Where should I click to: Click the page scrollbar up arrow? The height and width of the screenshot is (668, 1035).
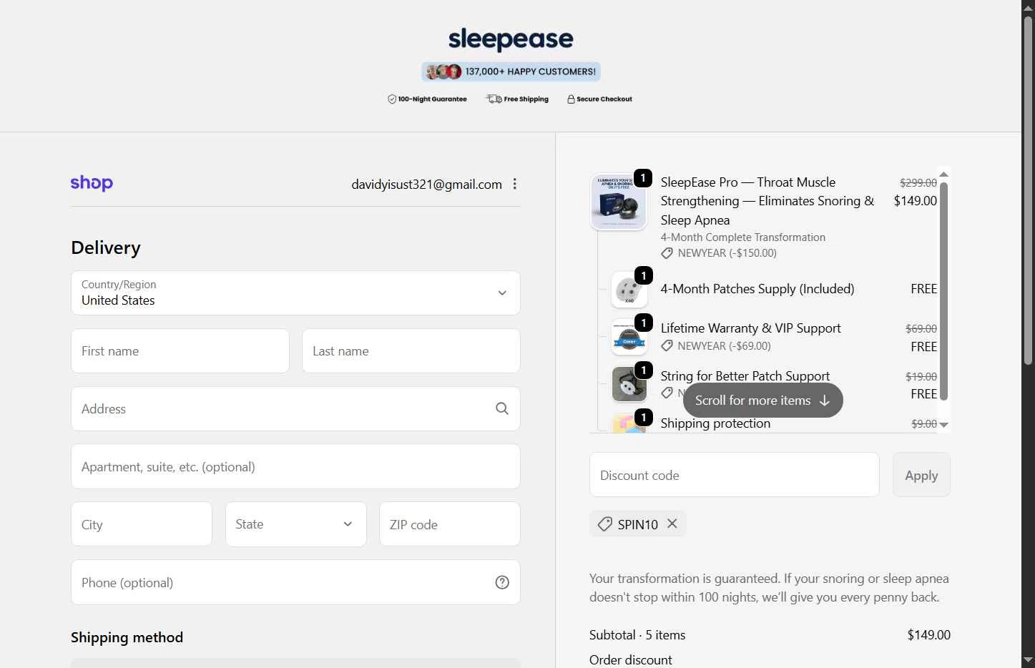(x=1028, y=7)
